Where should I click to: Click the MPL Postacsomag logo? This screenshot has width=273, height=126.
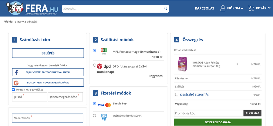click(104, 51)
